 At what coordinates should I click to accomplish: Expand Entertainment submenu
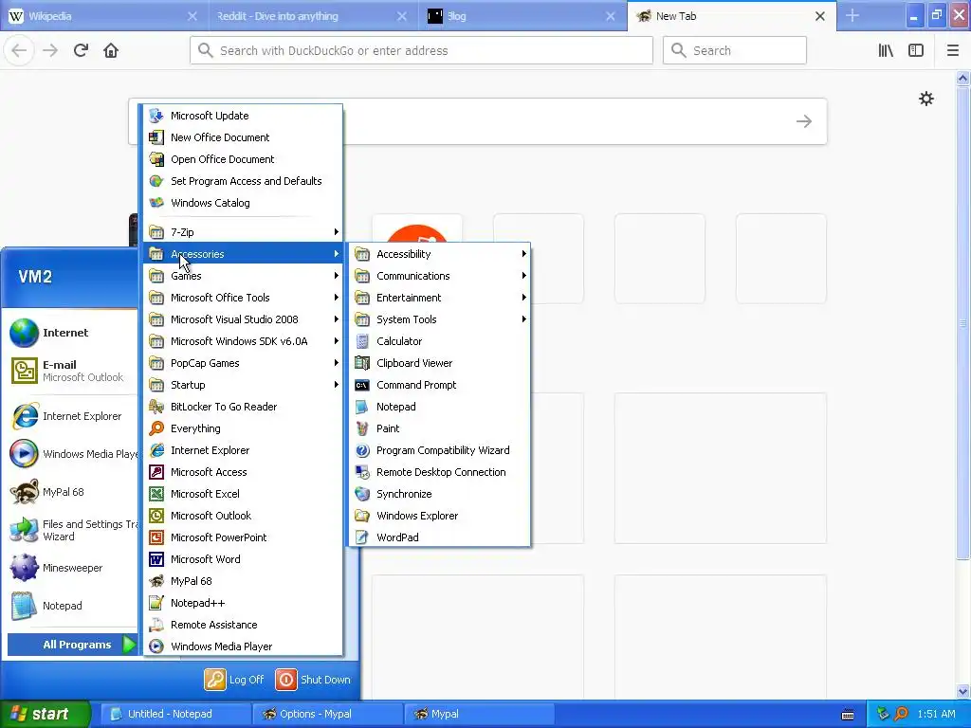[439, 298]
